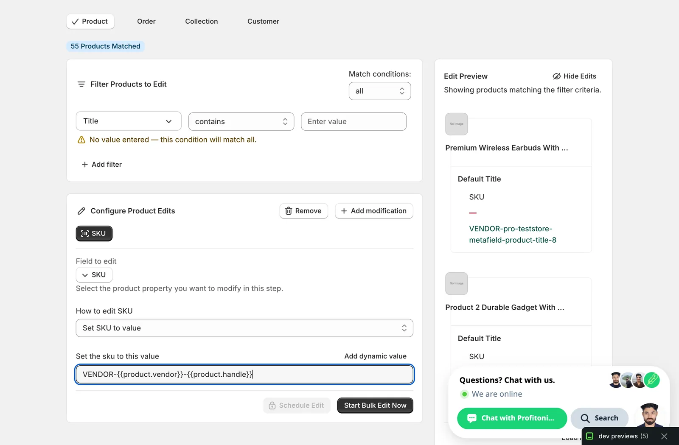This screenshot has width=679, height=445.
Task: Open Chat with Profitoni button
Action: coord(512,418)
